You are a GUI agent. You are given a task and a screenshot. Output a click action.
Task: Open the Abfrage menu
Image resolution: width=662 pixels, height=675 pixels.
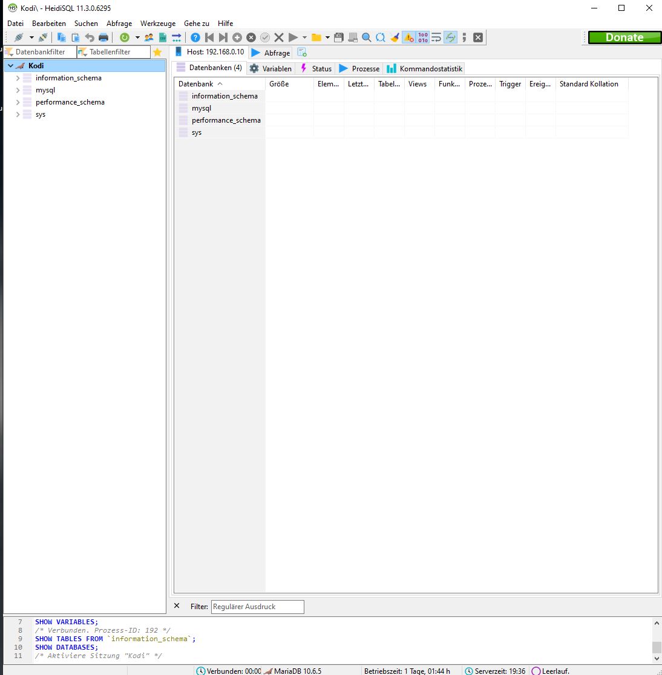click(119, 23)
